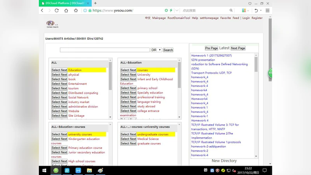
Task: Click the Next Page button
Action: pos(238,48)
